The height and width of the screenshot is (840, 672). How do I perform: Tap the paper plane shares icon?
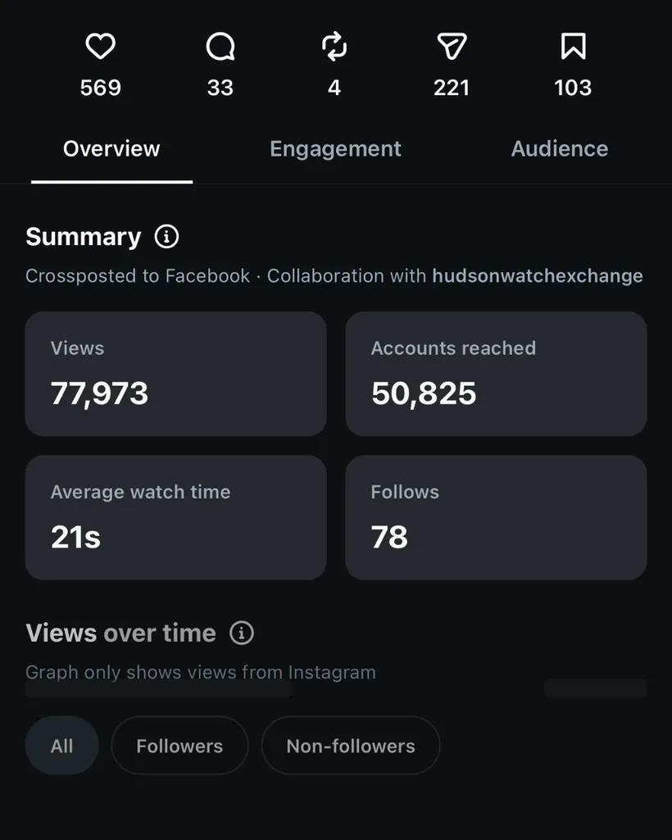452,46
